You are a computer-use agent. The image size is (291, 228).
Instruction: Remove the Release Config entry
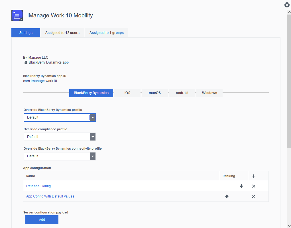pyautogui.click(x=254, y=186)
